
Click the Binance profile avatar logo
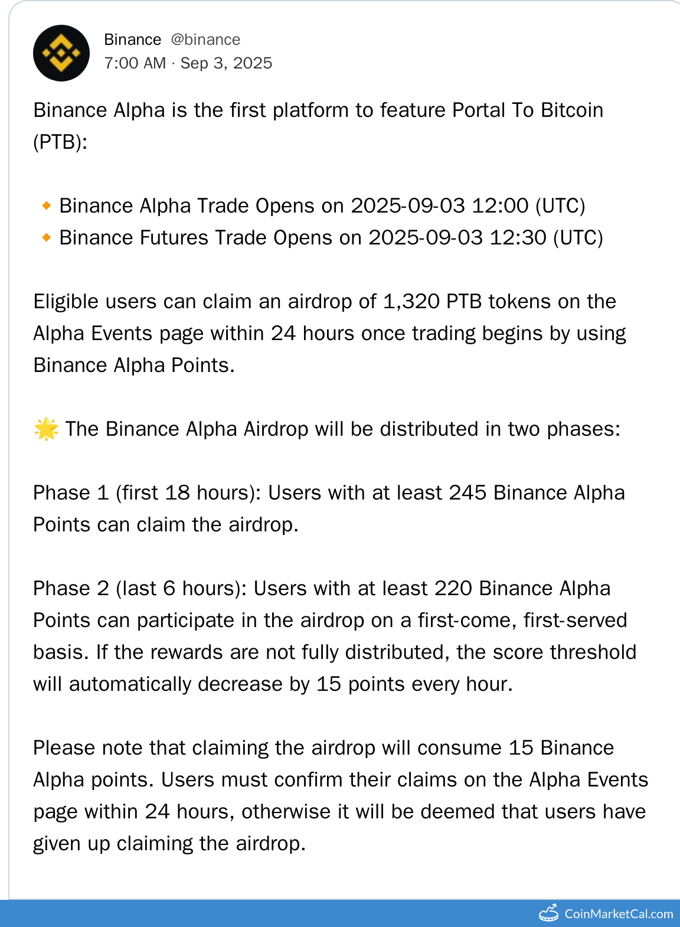pyautogui.click(x=61, y=53)
